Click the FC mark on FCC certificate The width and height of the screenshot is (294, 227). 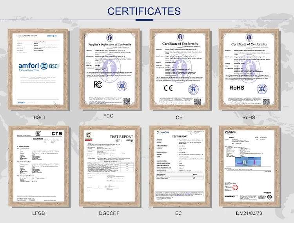(98, 84)
